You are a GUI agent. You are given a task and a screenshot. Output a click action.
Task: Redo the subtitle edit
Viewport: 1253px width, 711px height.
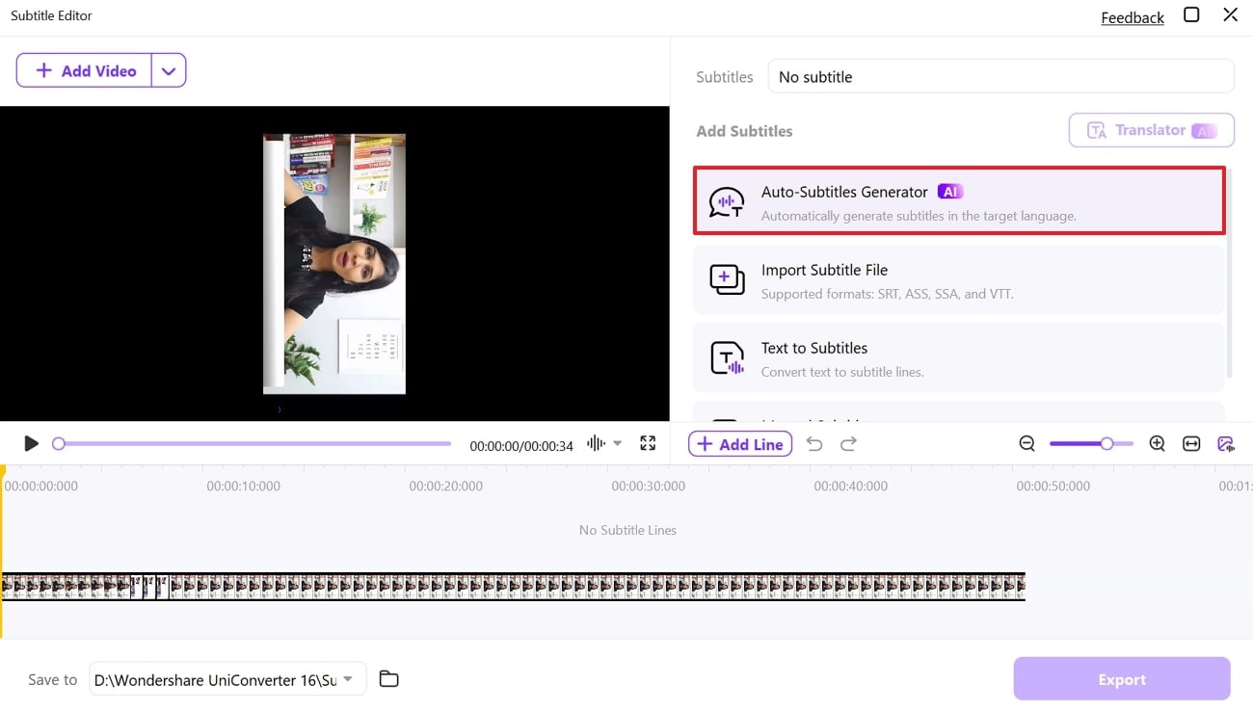tap(848, 444)
